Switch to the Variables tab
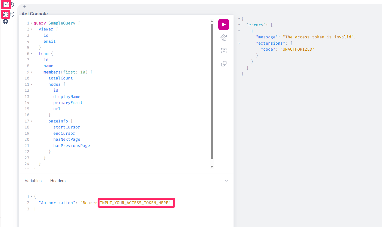 (33, 181)
